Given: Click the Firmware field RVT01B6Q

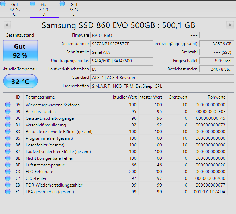Looking at the screenshot, I should [122, 36].
